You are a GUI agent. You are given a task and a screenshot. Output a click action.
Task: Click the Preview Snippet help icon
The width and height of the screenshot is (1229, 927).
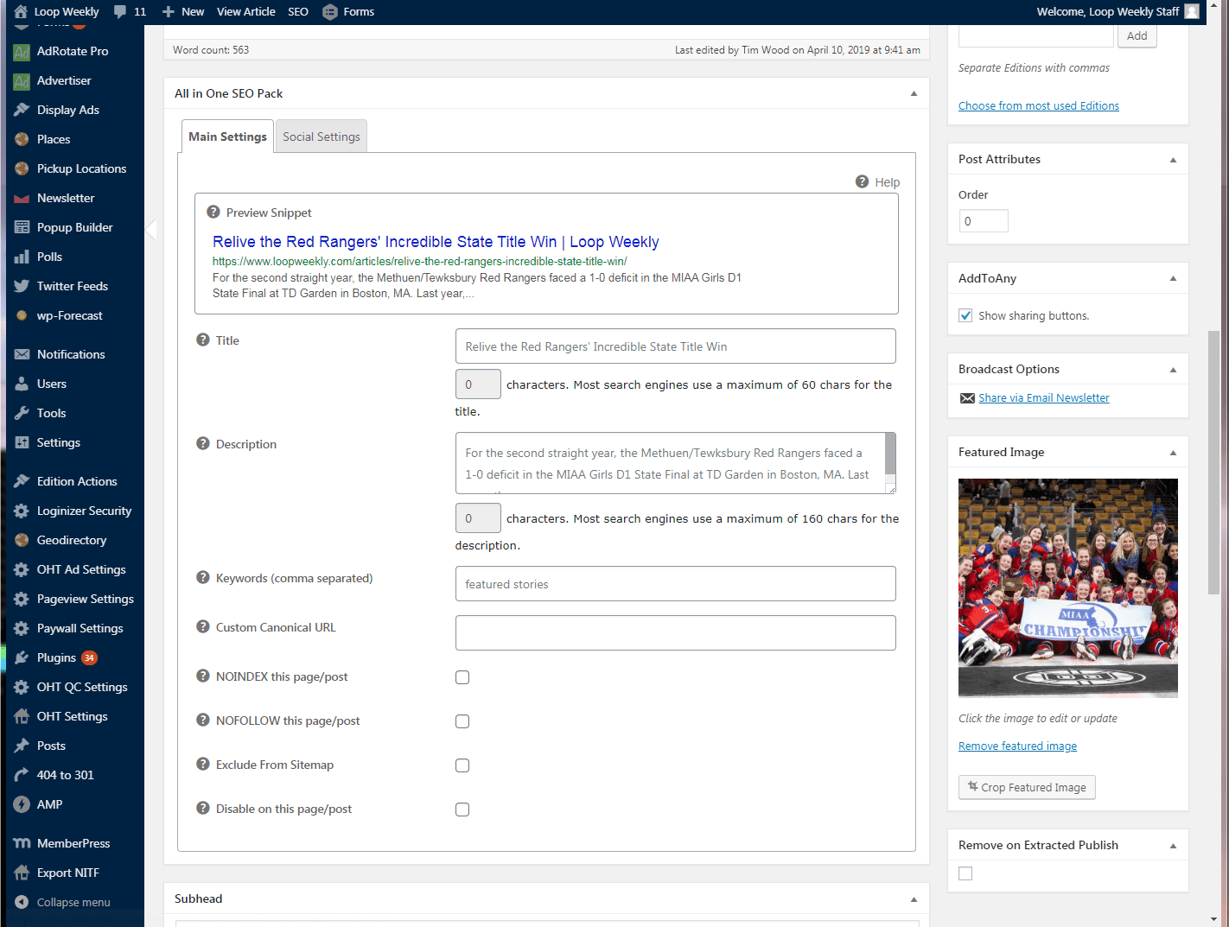point(213,212)
